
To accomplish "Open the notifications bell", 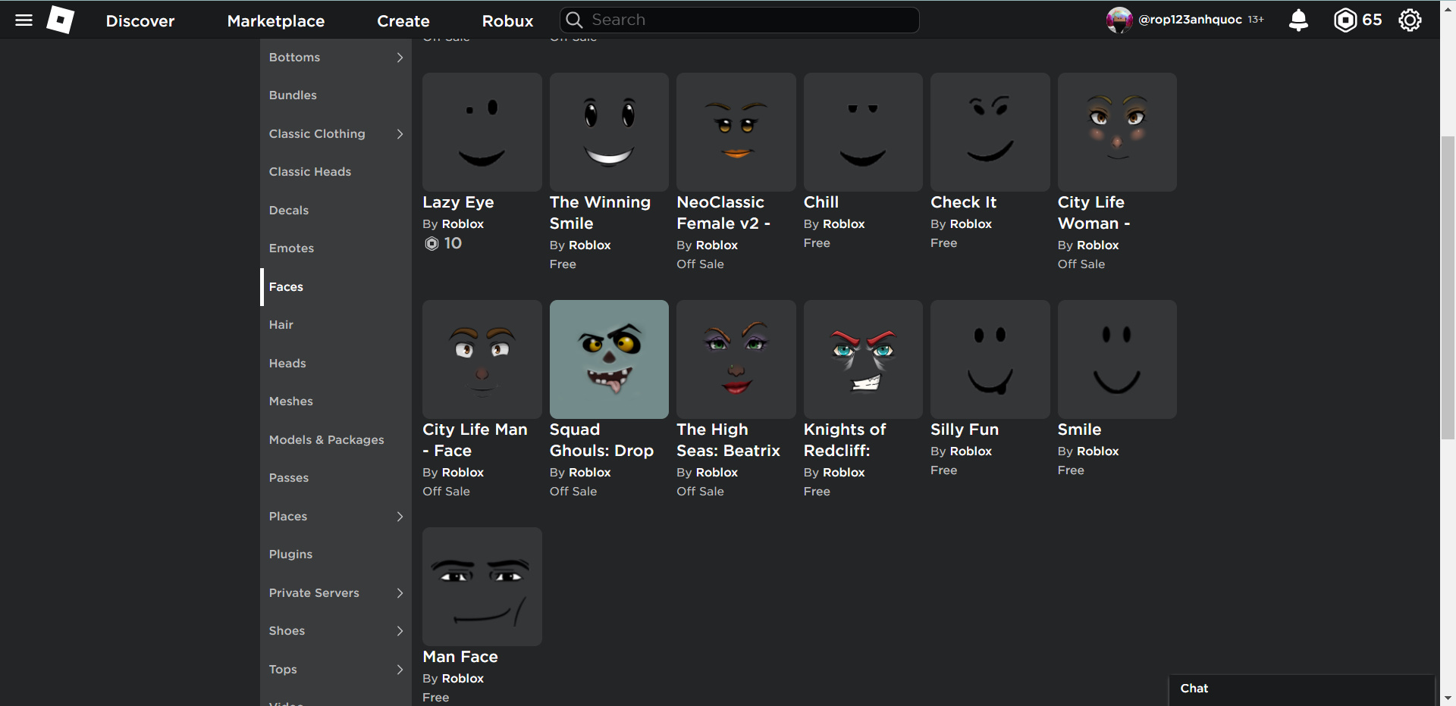I will point(1298,20).
